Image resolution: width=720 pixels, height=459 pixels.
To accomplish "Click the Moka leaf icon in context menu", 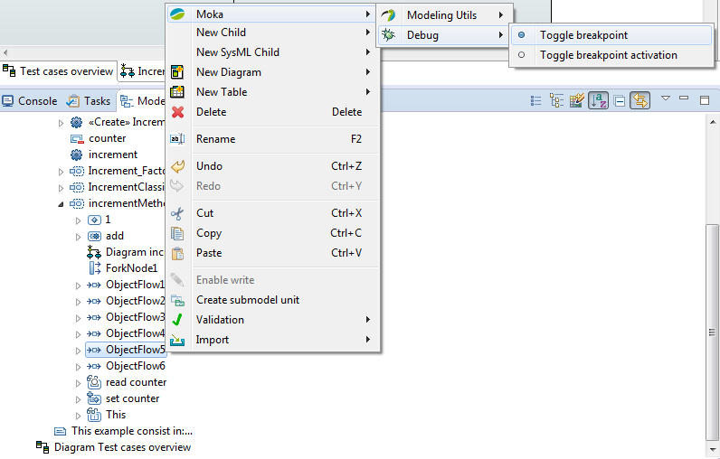I will coord(177,14).
